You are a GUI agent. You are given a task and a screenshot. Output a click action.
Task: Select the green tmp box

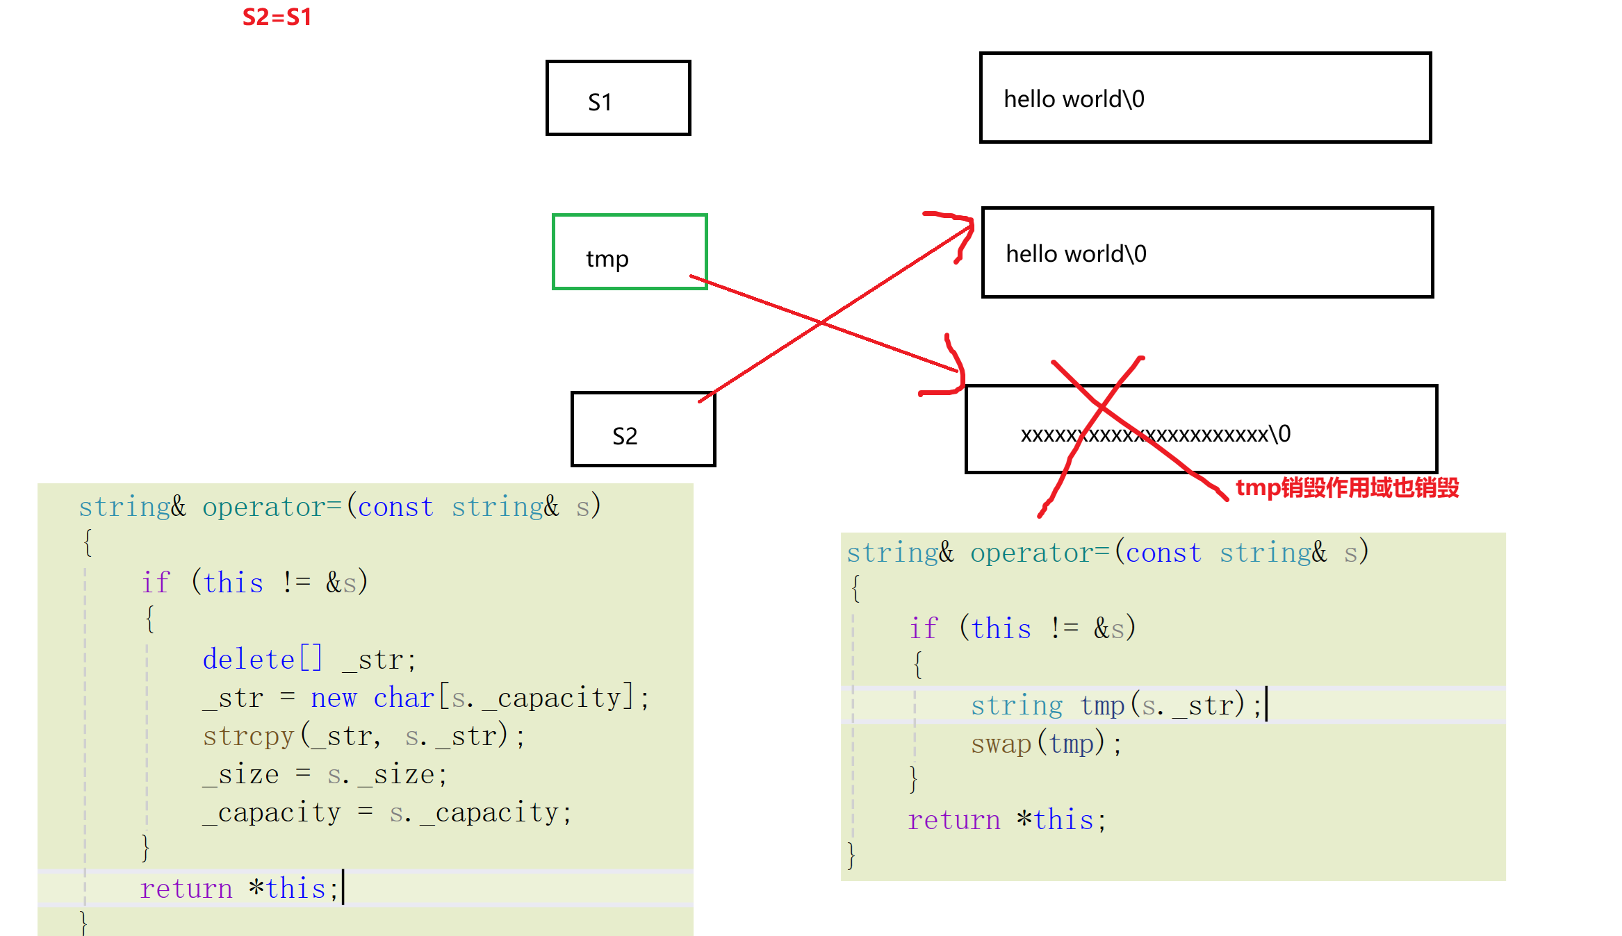[x=630, y=251]
